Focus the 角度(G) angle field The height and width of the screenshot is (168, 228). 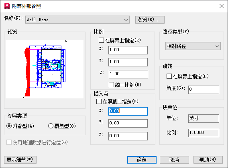coord(204,90)
